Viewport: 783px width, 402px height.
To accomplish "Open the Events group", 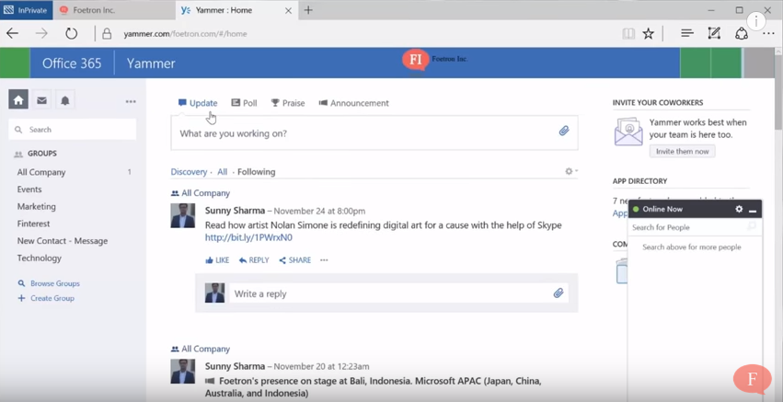I will pos(29,190).
